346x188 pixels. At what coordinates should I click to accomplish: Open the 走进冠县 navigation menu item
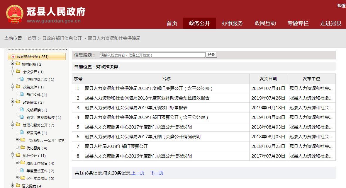pos(331,23)
